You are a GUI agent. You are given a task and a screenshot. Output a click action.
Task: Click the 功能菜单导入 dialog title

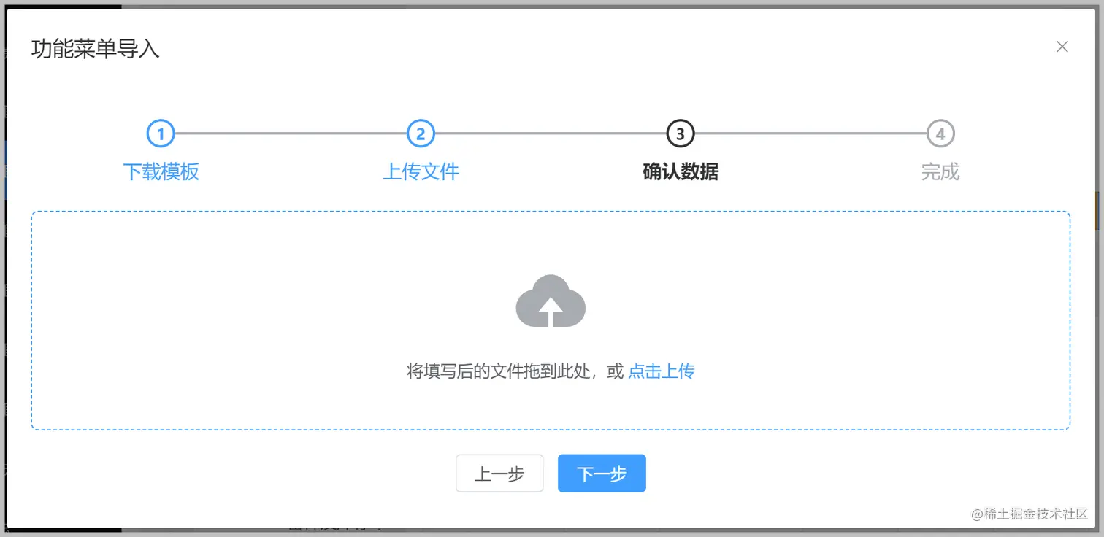click(x=96, y=49)
